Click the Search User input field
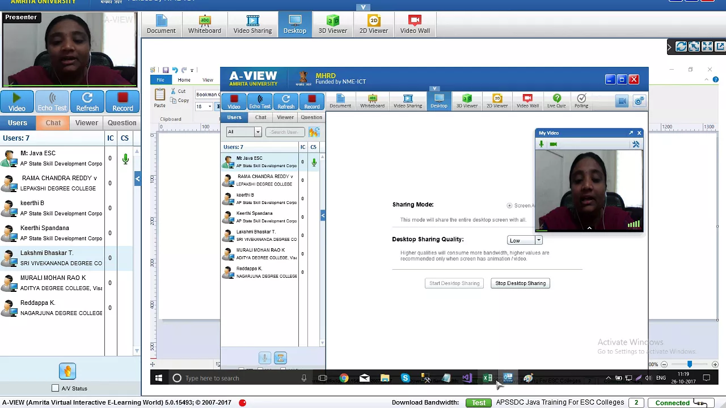This screenshot has height=408, width=726. (x=285, y=132)
